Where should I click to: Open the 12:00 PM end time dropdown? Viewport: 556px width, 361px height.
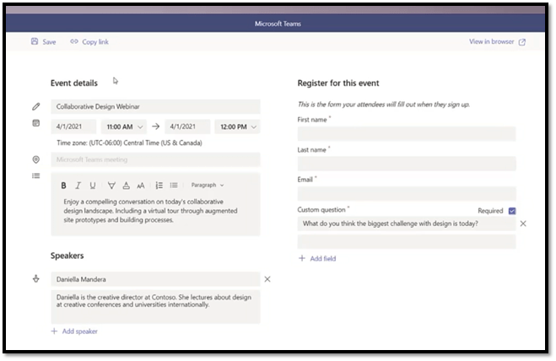point(237,127)
